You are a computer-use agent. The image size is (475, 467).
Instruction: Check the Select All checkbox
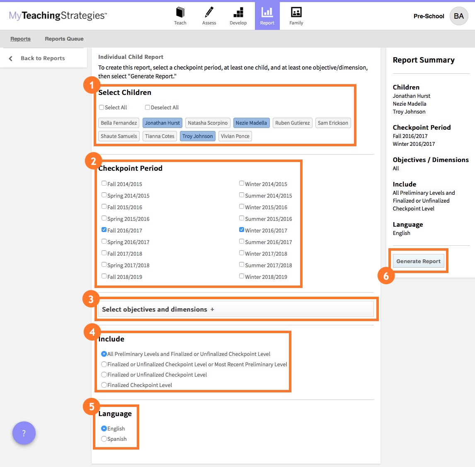point(102,107)
